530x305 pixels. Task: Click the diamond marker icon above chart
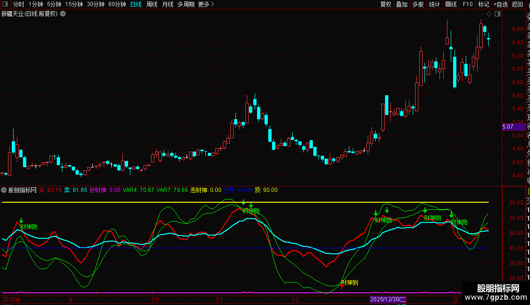coord(488,14)
